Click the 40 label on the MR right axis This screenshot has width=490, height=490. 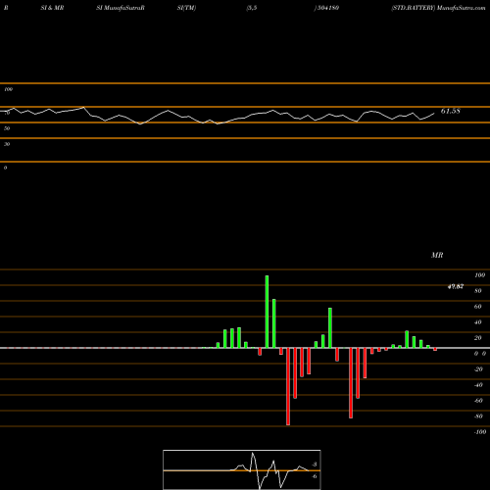pos(478,322)
